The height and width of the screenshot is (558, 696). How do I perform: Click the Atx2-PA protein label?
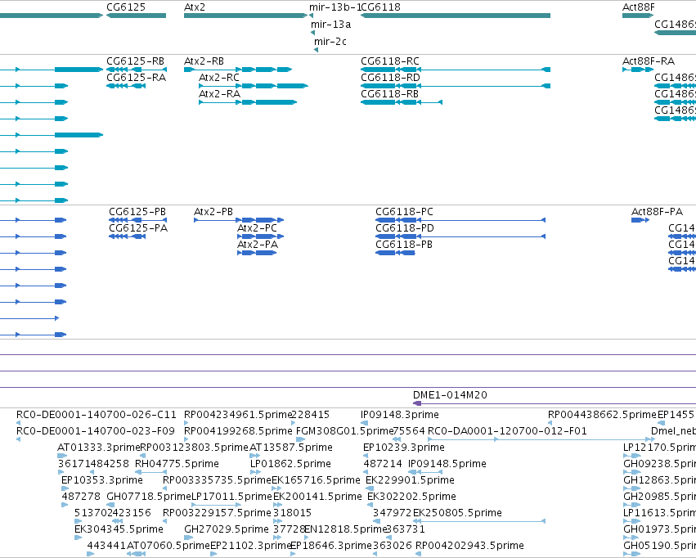[x=258, y=245]
